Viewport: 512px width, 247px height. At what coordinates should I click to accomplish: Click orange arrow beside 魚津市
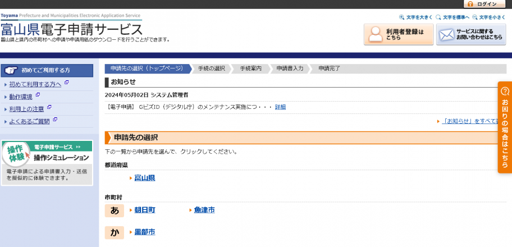[x=190, y=210]
